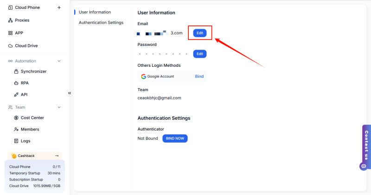Open Members in the Team section
371x195 pixels.
[x=30, y=130]
